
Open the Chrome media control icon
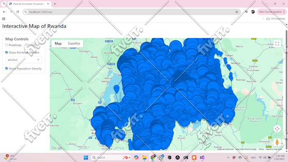tap(246, 12)
